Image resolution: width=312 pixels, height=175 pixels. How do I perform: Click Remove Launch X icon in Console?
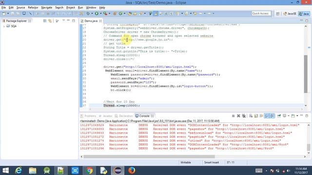(238, 116)
